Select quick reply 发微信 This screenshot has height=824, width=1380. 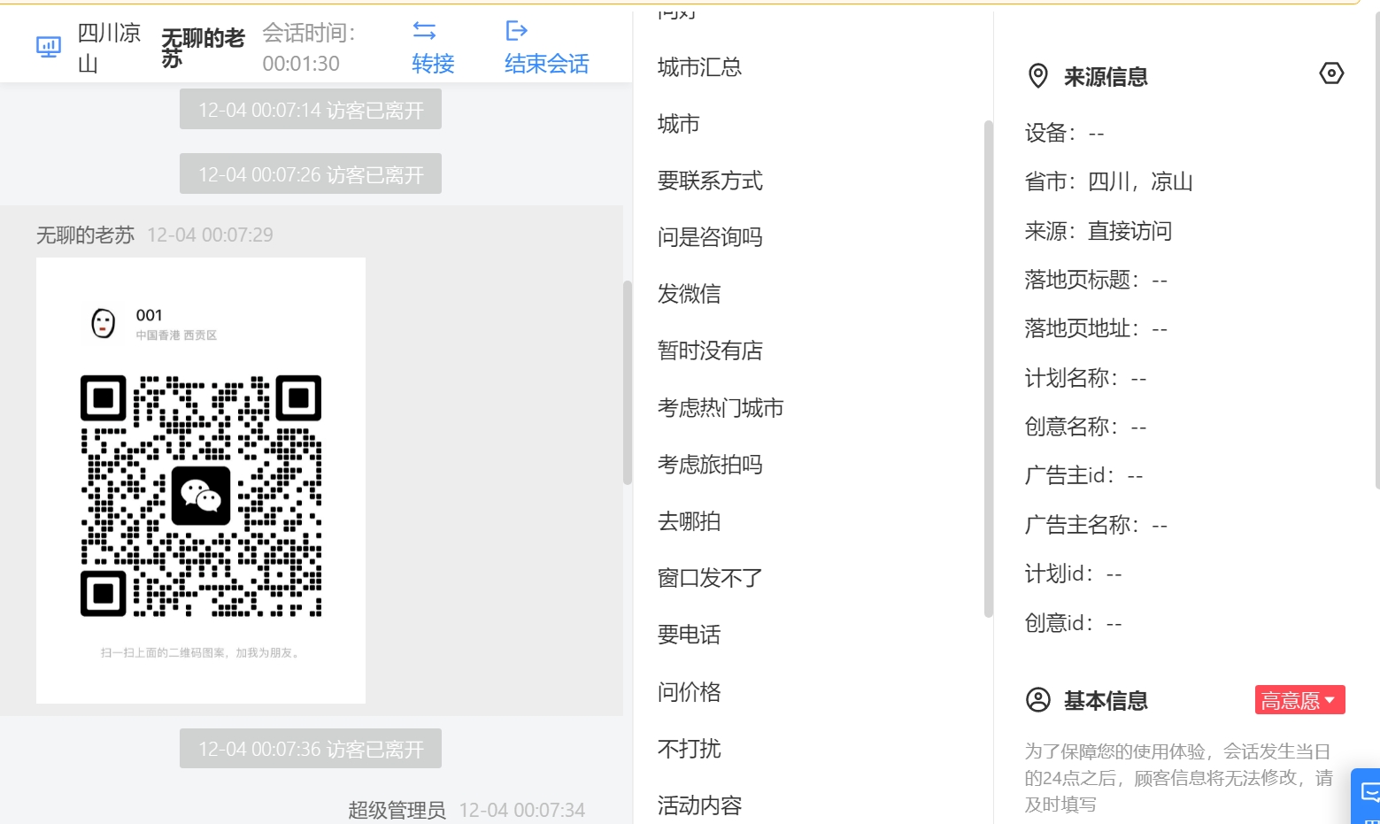689,294
